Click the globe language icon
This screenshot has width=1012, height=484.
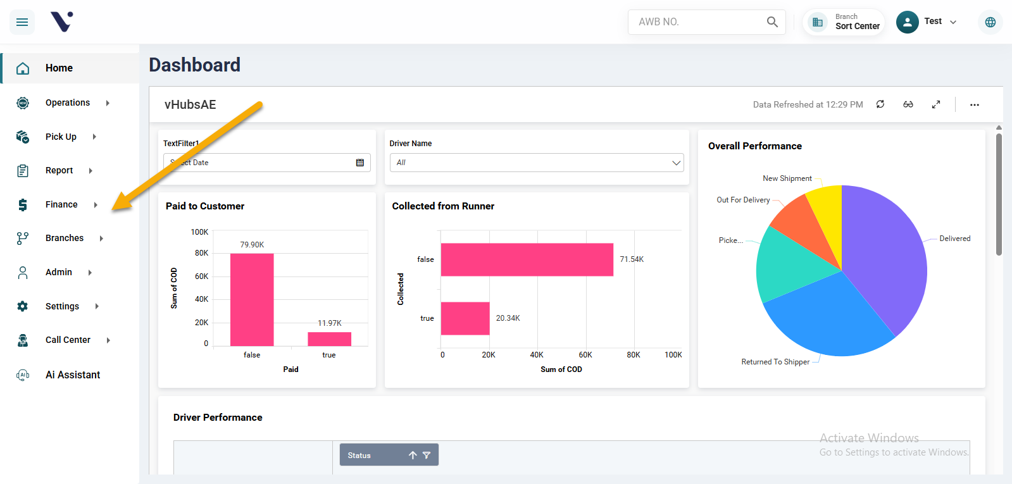[990, 22]
